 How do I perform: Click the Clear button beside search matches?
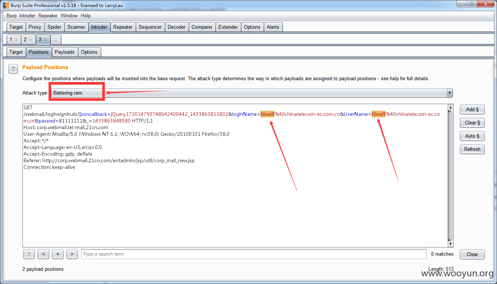point(472,254)
